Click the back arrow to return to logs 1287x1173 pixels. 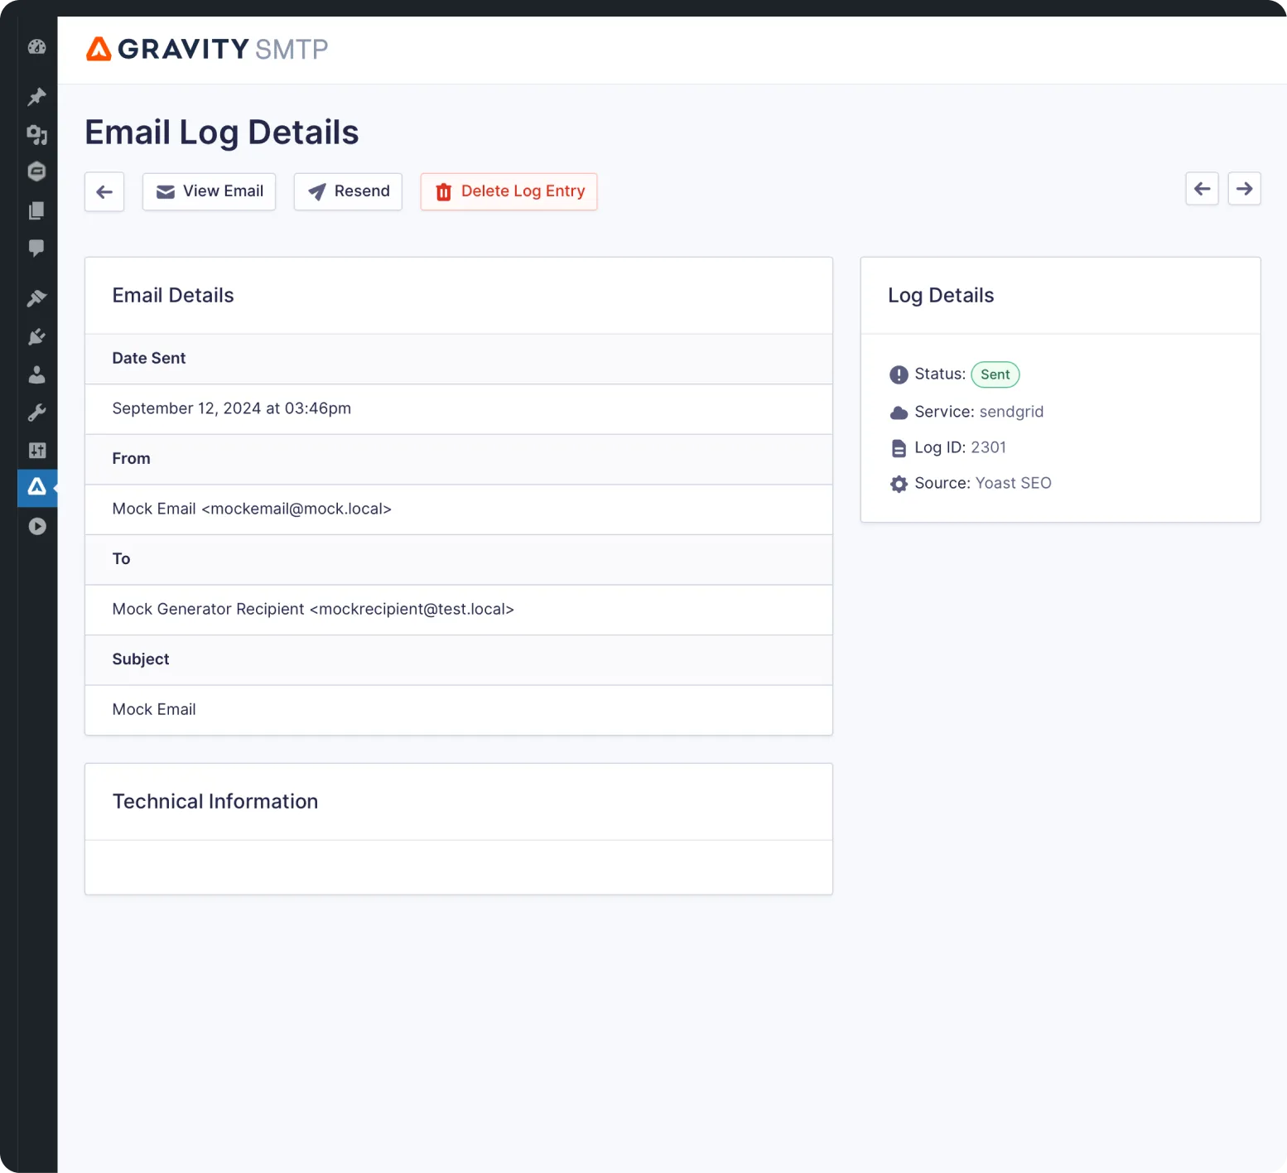coord(104,191)
